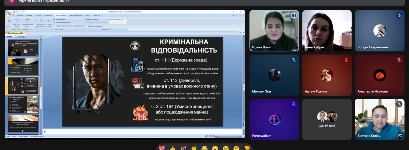Enable Режим докладчика presenter view checkbox
Image resolution: width=409 pixels, height=150 pixels.
tap(87, 26)
